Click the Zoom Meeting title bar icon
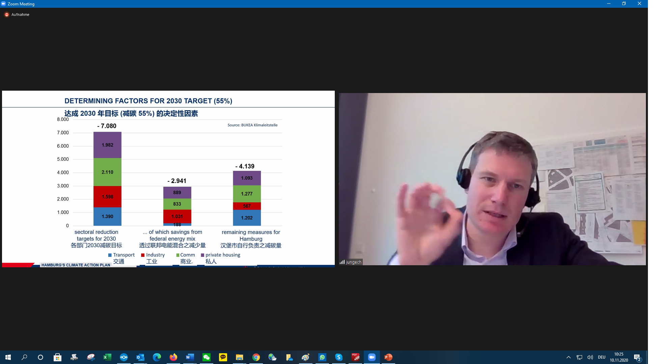This screenshot has height=364, width=654. point(3,4)
